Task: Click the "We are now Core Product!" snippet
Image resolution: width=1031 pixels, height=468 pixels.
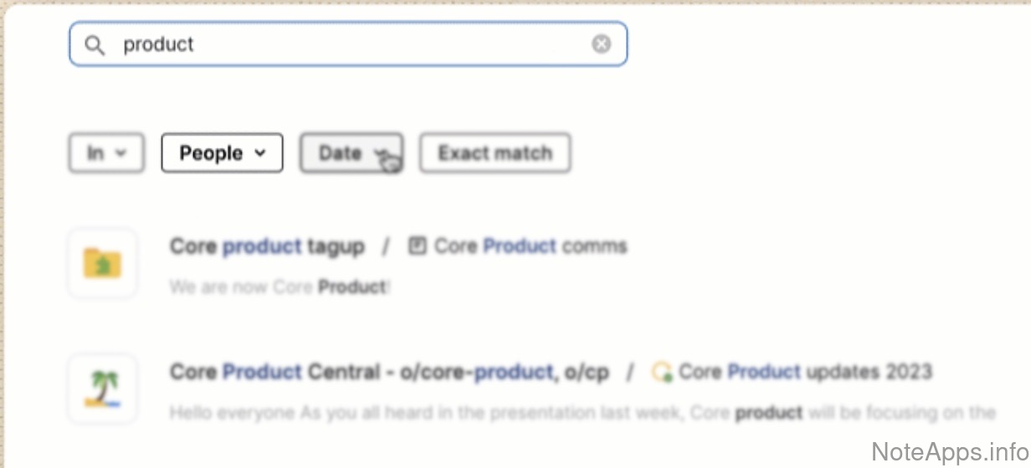Action: (280, 287)
